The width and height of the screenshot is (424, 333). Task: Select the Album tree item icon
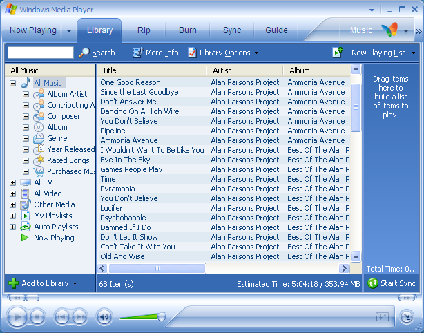coord(39,127)
